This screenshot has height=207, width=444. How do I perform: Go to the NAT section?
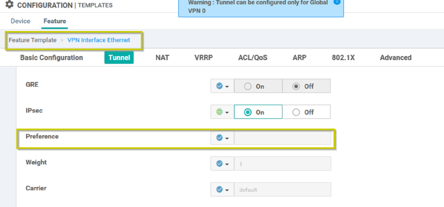tap(162, 58)
